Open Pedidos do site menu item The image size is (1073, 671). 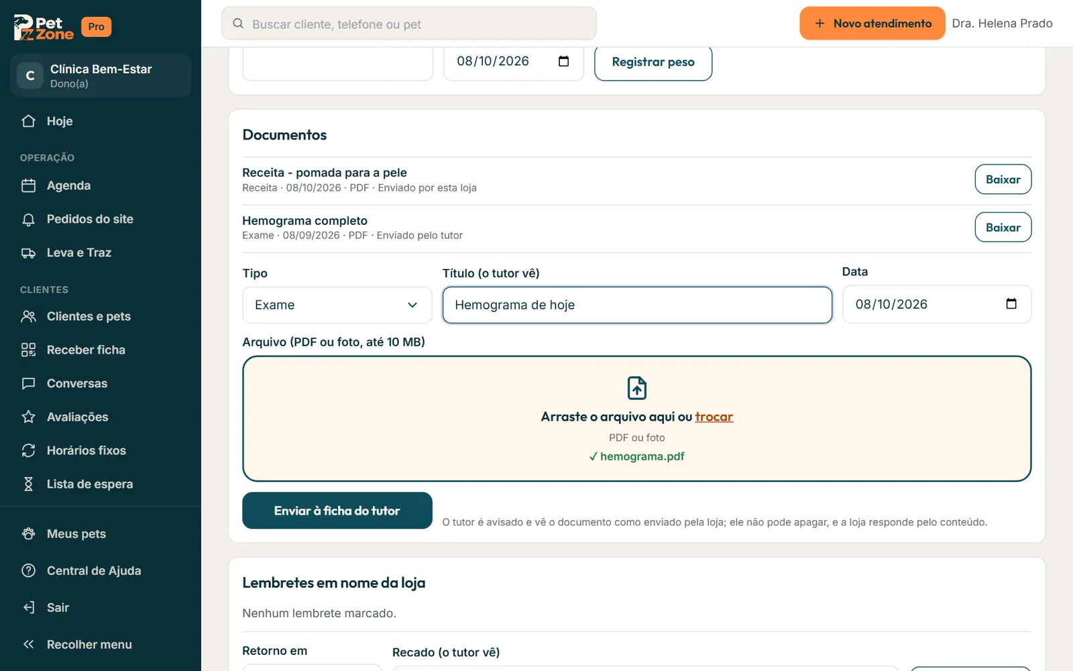tap(101, 219)
